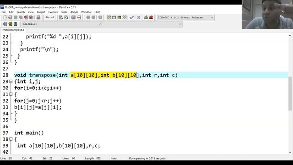
Task: Indent the selected code
Action: (x=93, y=17)
